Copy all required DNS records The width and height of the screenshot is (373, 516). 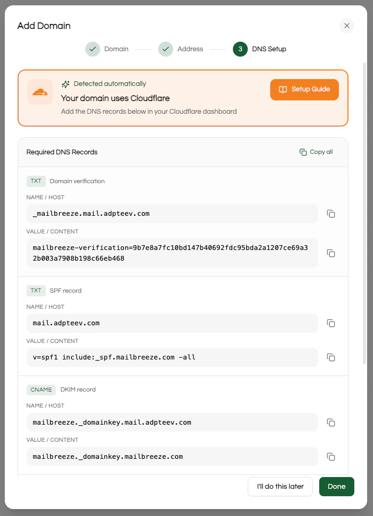(316, 152)
